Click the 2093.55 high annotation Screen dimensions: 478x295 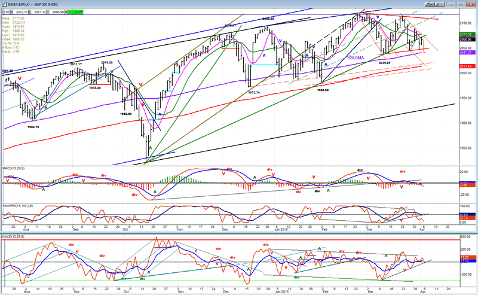point(268,19)
